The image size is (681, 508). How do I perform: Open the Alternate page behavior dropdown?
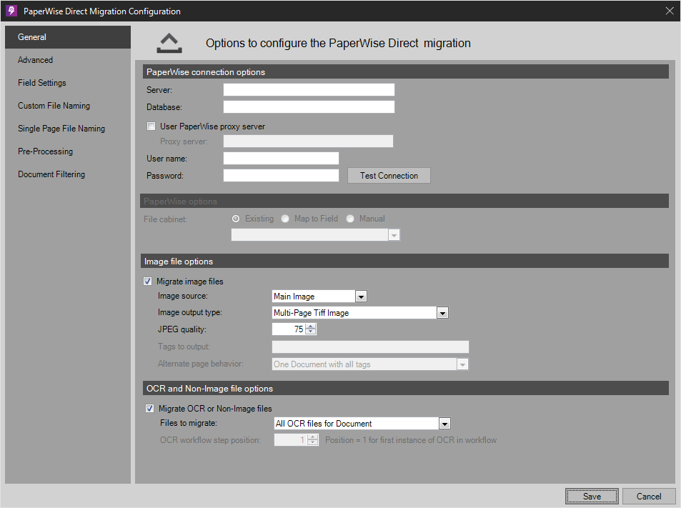462,364
